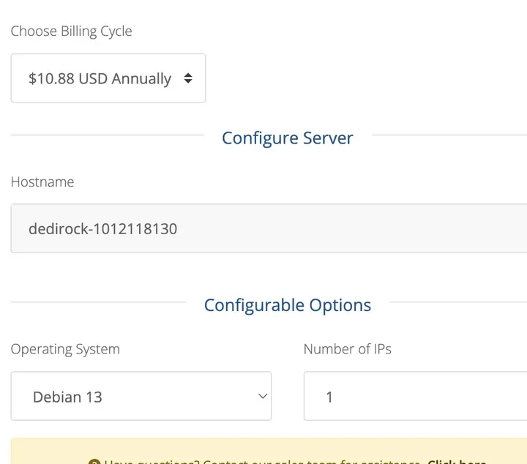Viewport: 527px width, 464px height.
Task: Click the chevron arrow in the Debian 13 selector
Action: click(263, 396)
